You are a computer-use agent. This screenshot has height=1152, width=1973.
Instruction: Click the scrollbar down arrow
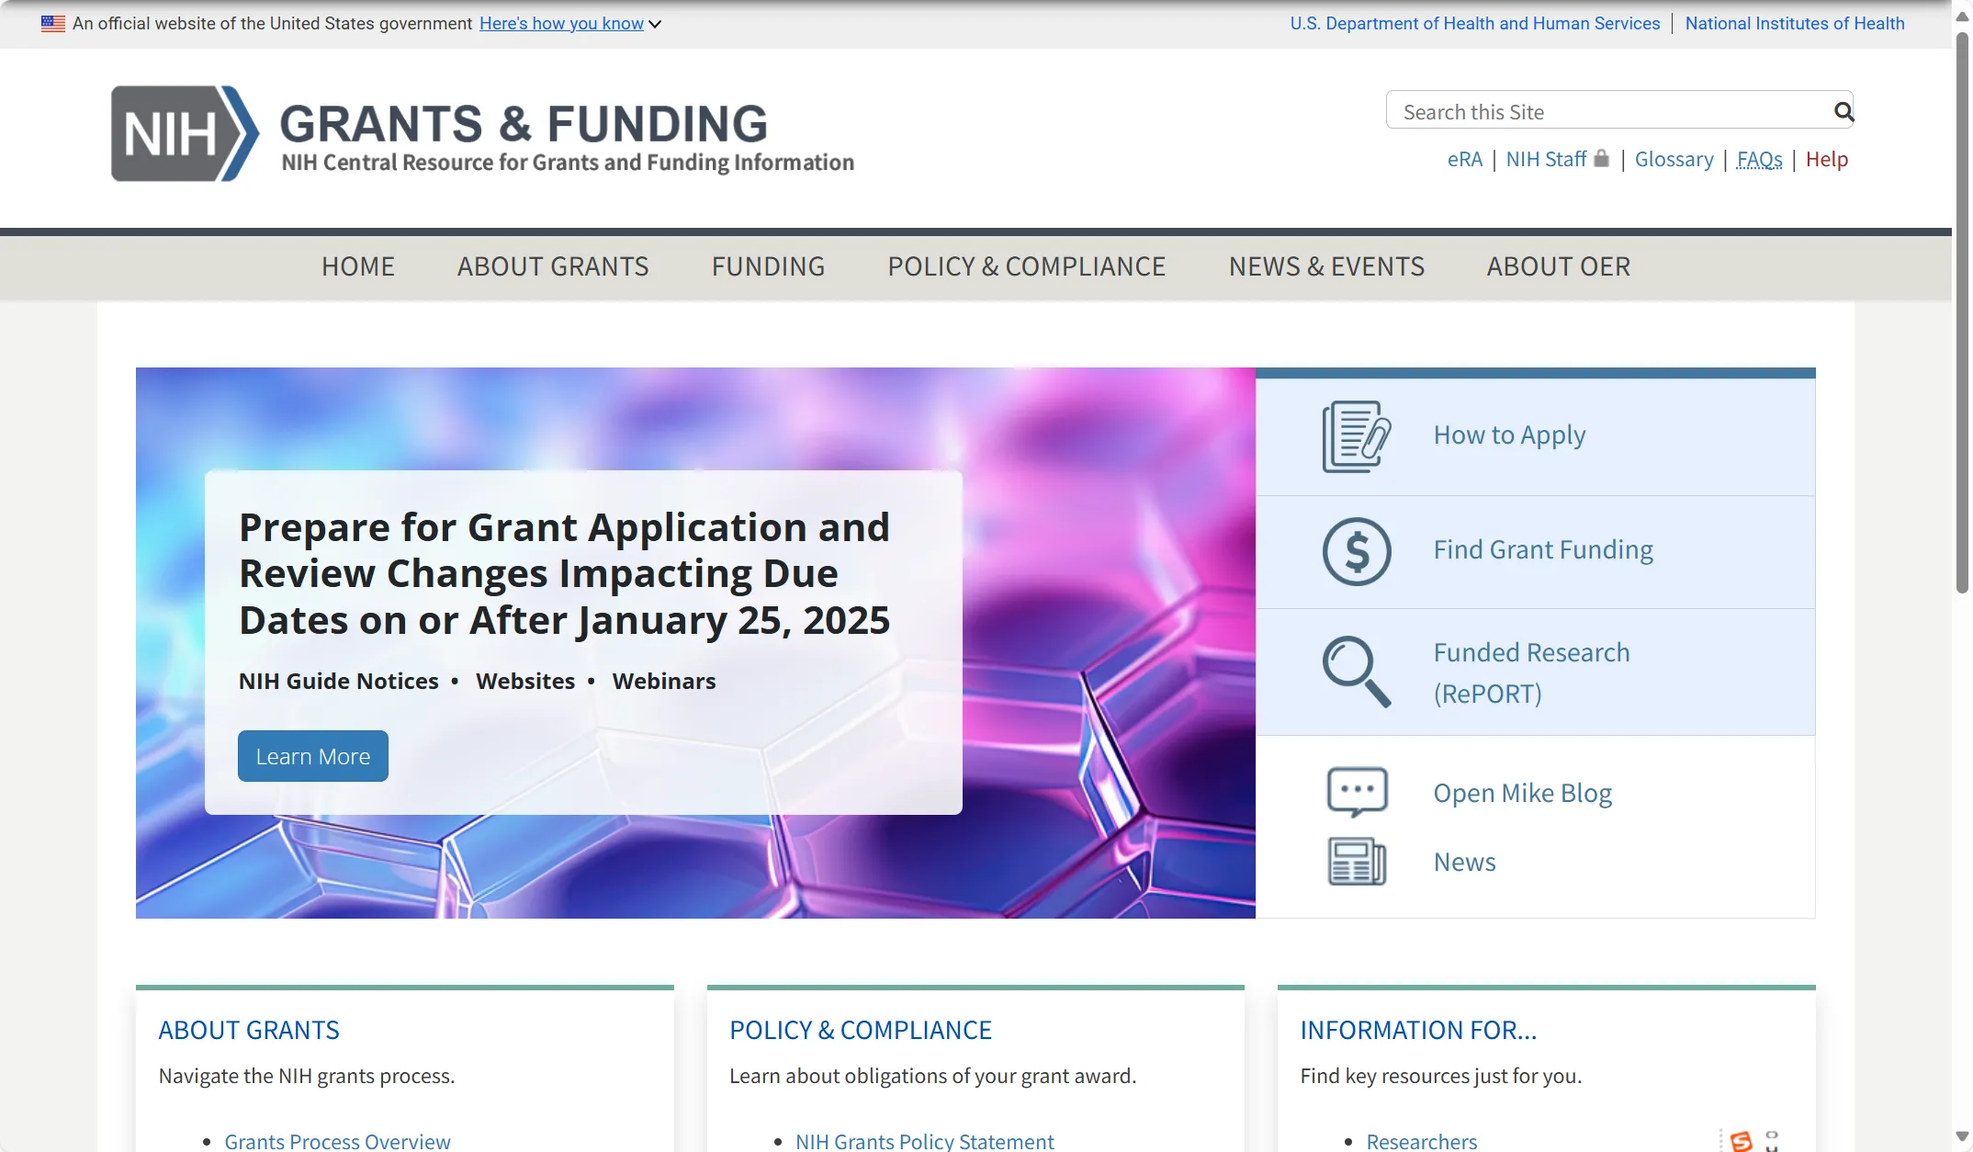click(x=1962, y=1136)
